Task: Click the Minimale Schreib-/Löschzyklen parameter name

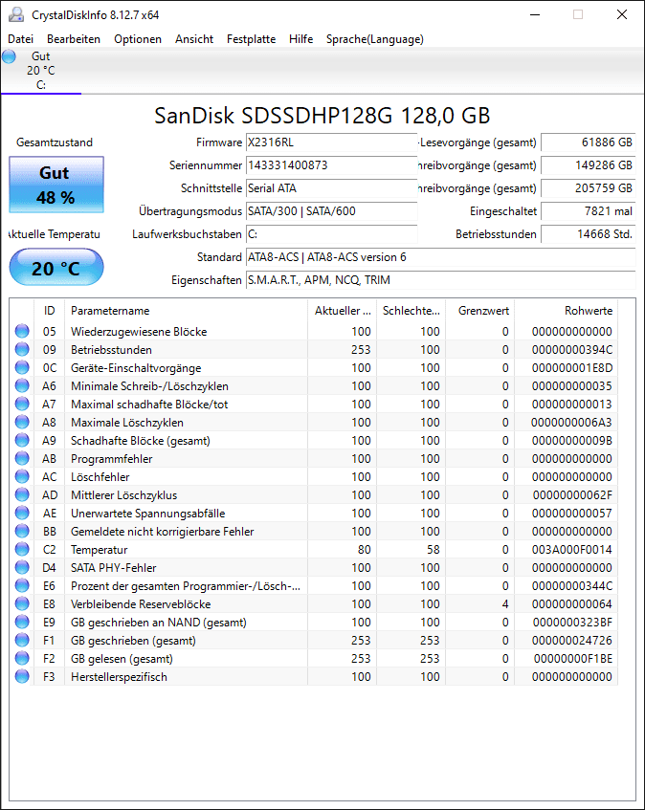Action: tap(149, 386)
